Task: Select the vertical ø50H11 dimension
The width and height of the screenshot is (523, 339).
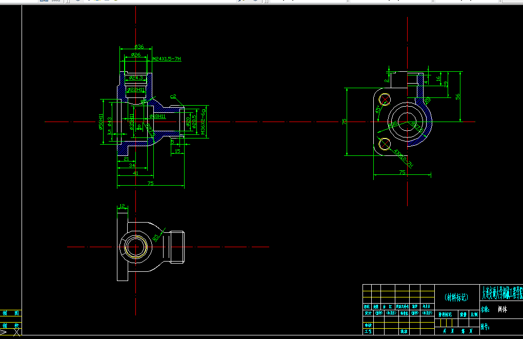Action: tap(100, 122)
